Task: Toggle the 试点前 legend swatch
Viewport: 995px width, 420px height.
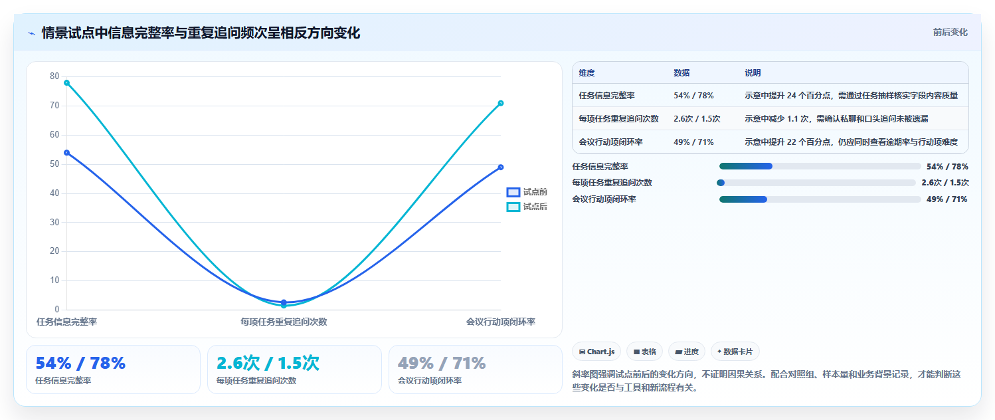Action: tap(513, 192)
